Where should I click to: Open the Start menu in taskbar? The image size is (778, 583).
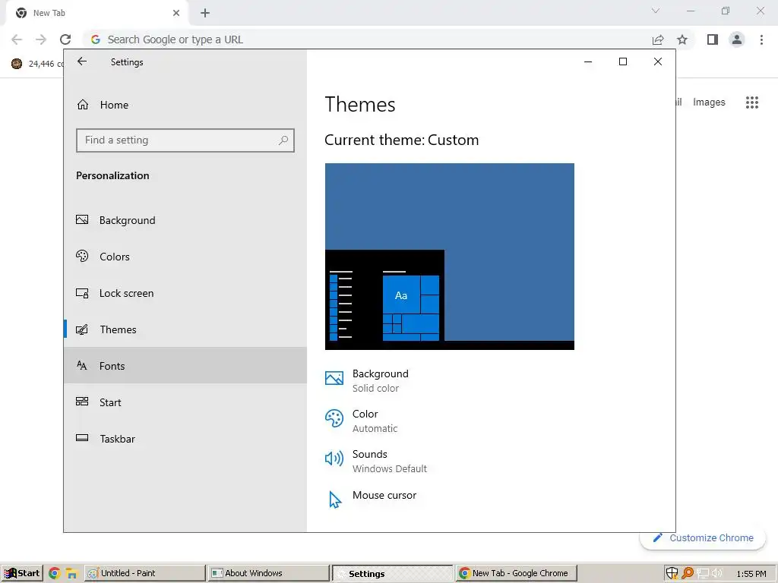click(x=22, y=573)
